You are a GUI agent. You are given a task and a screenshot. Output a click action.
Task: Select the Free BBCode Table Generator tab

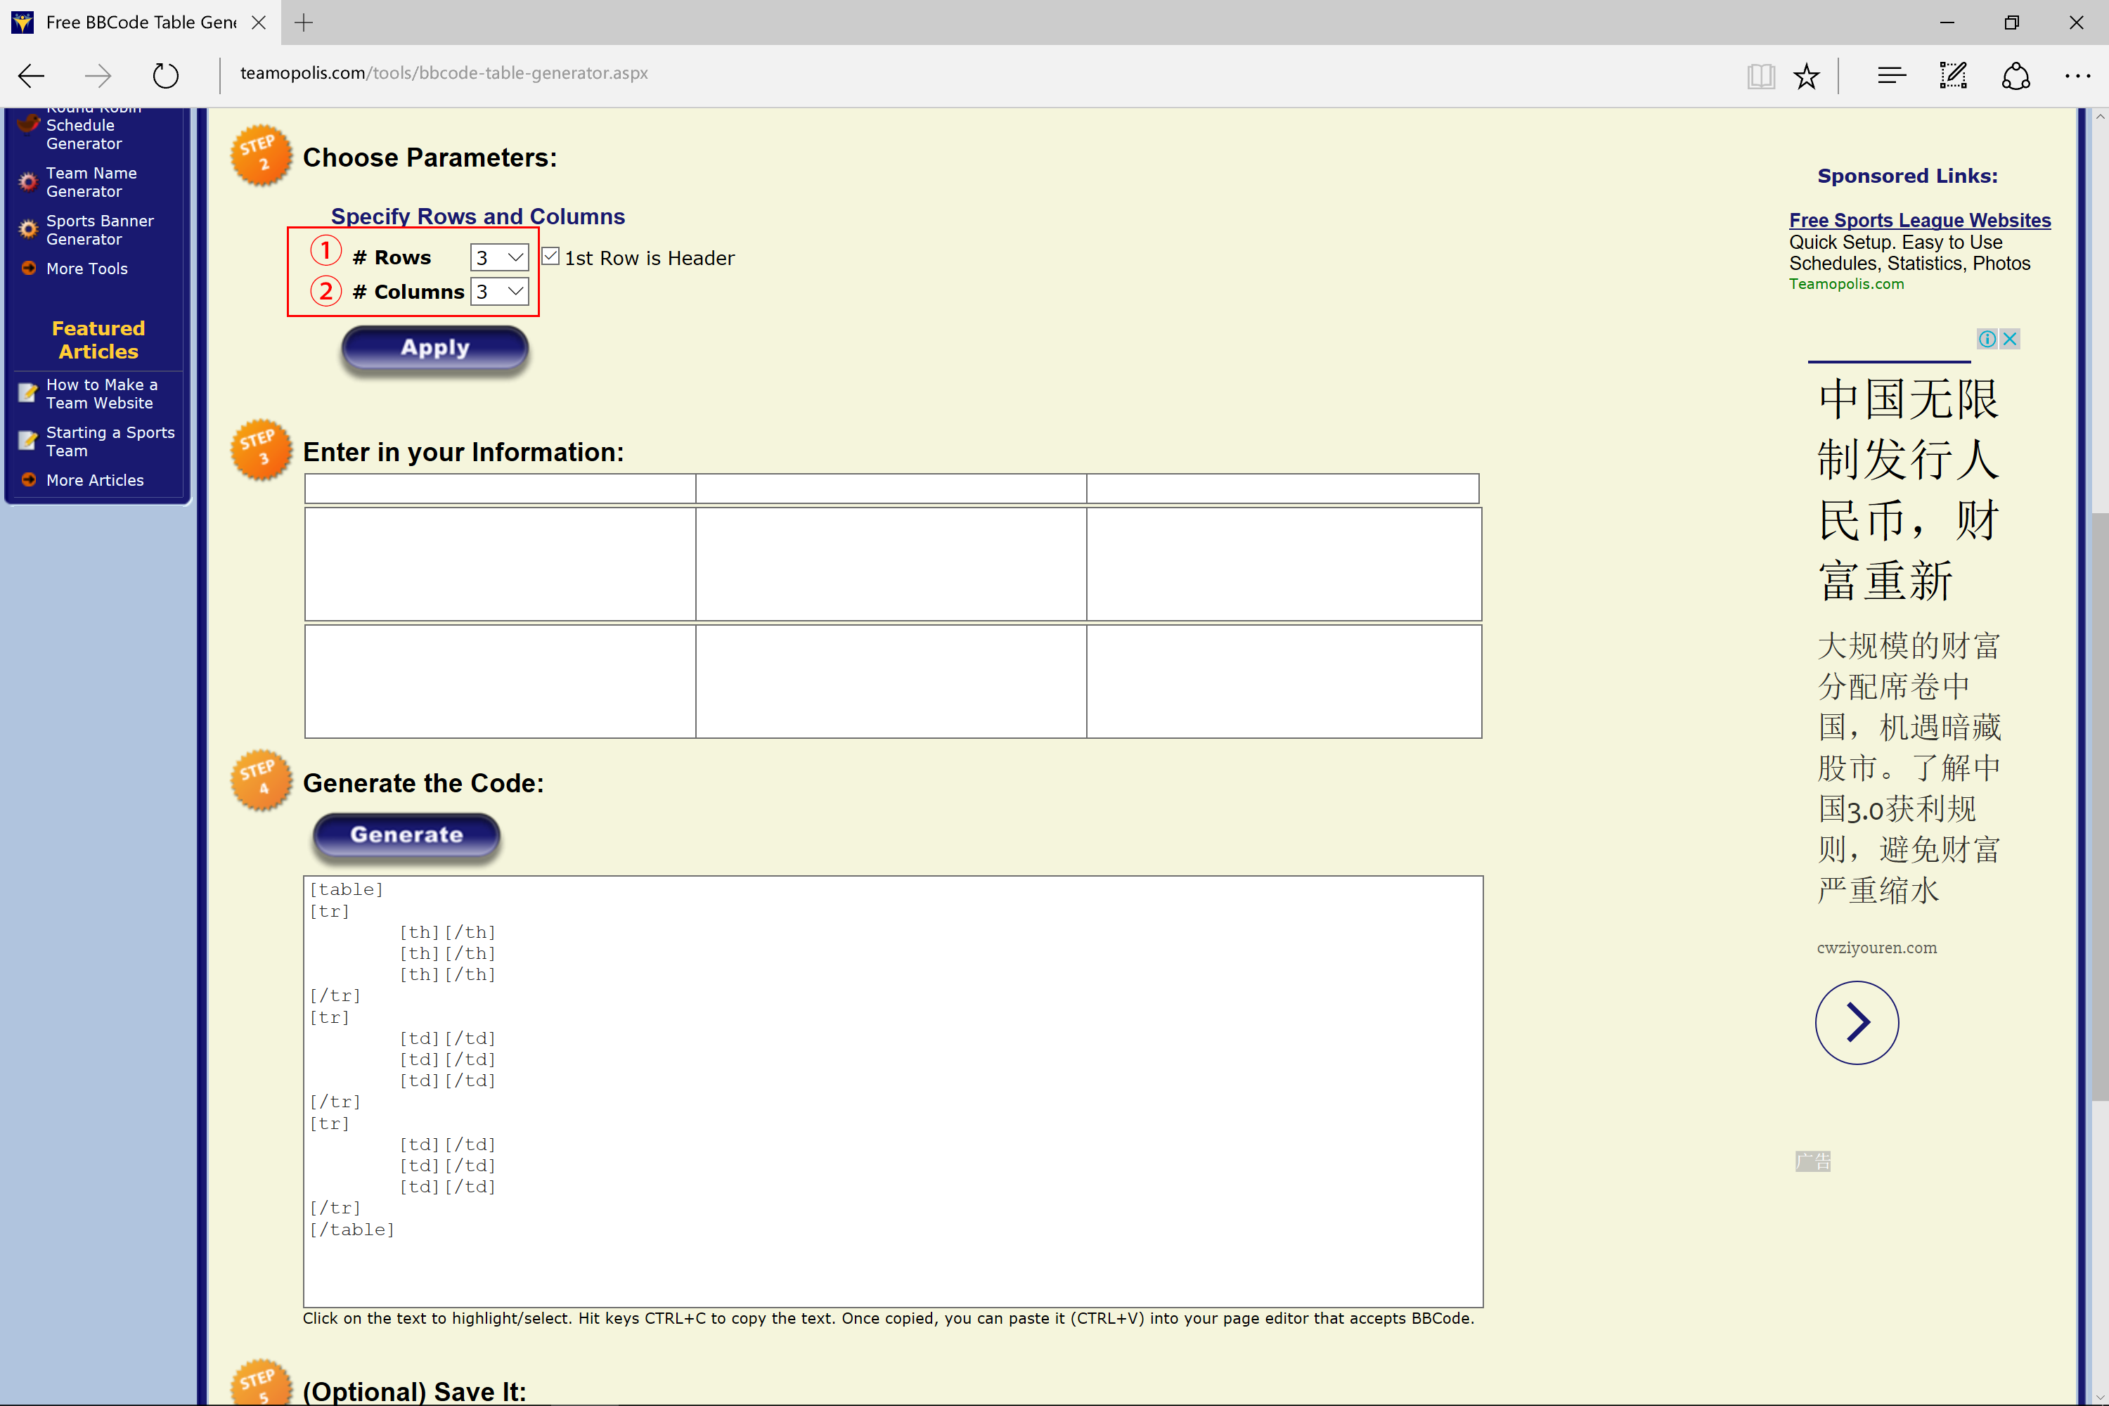coord(141,22)
